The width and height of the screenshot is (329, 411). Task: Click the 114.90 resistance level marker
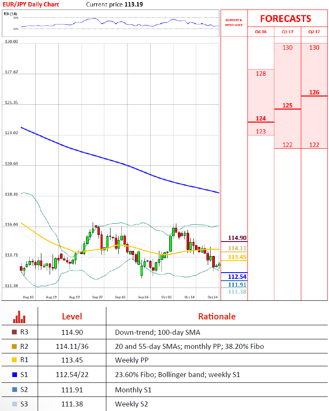pyautogui.click(x=237, y=238)
